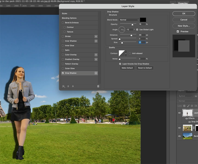The height and width of the screenshot is (164, 198).
Task: Uncheck Use Global Light
Action: [x=137, y=30]
